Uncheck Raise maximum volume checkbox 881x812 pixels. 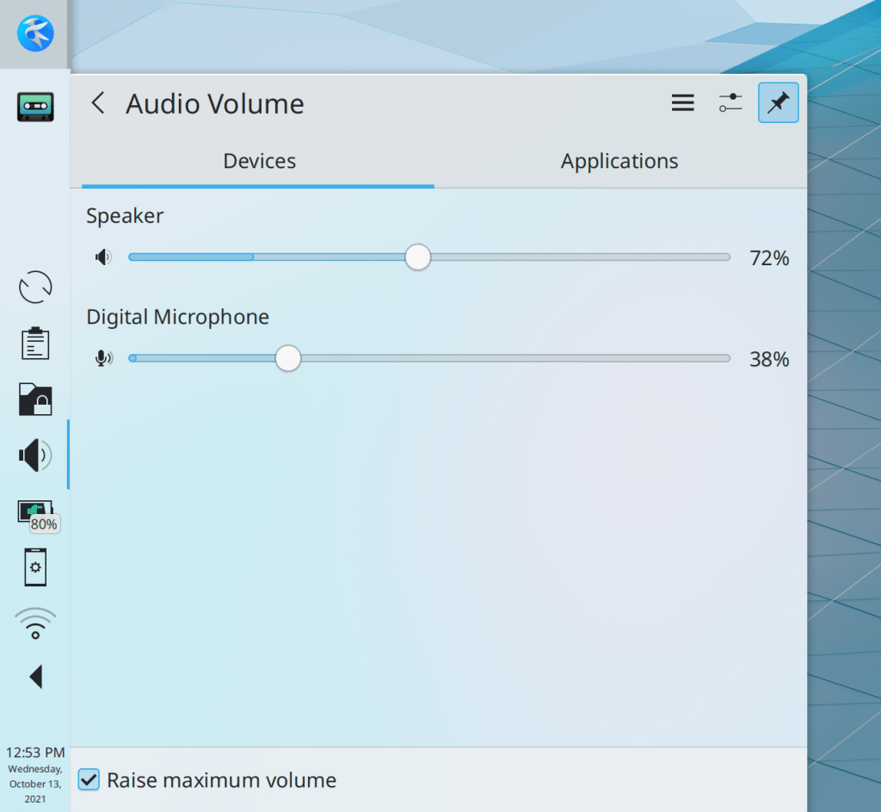tap(89, 780)
